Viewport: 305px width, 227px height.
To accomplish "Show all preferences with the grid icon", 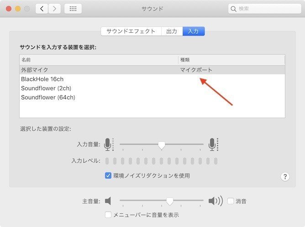I will [x=73, y=9].
